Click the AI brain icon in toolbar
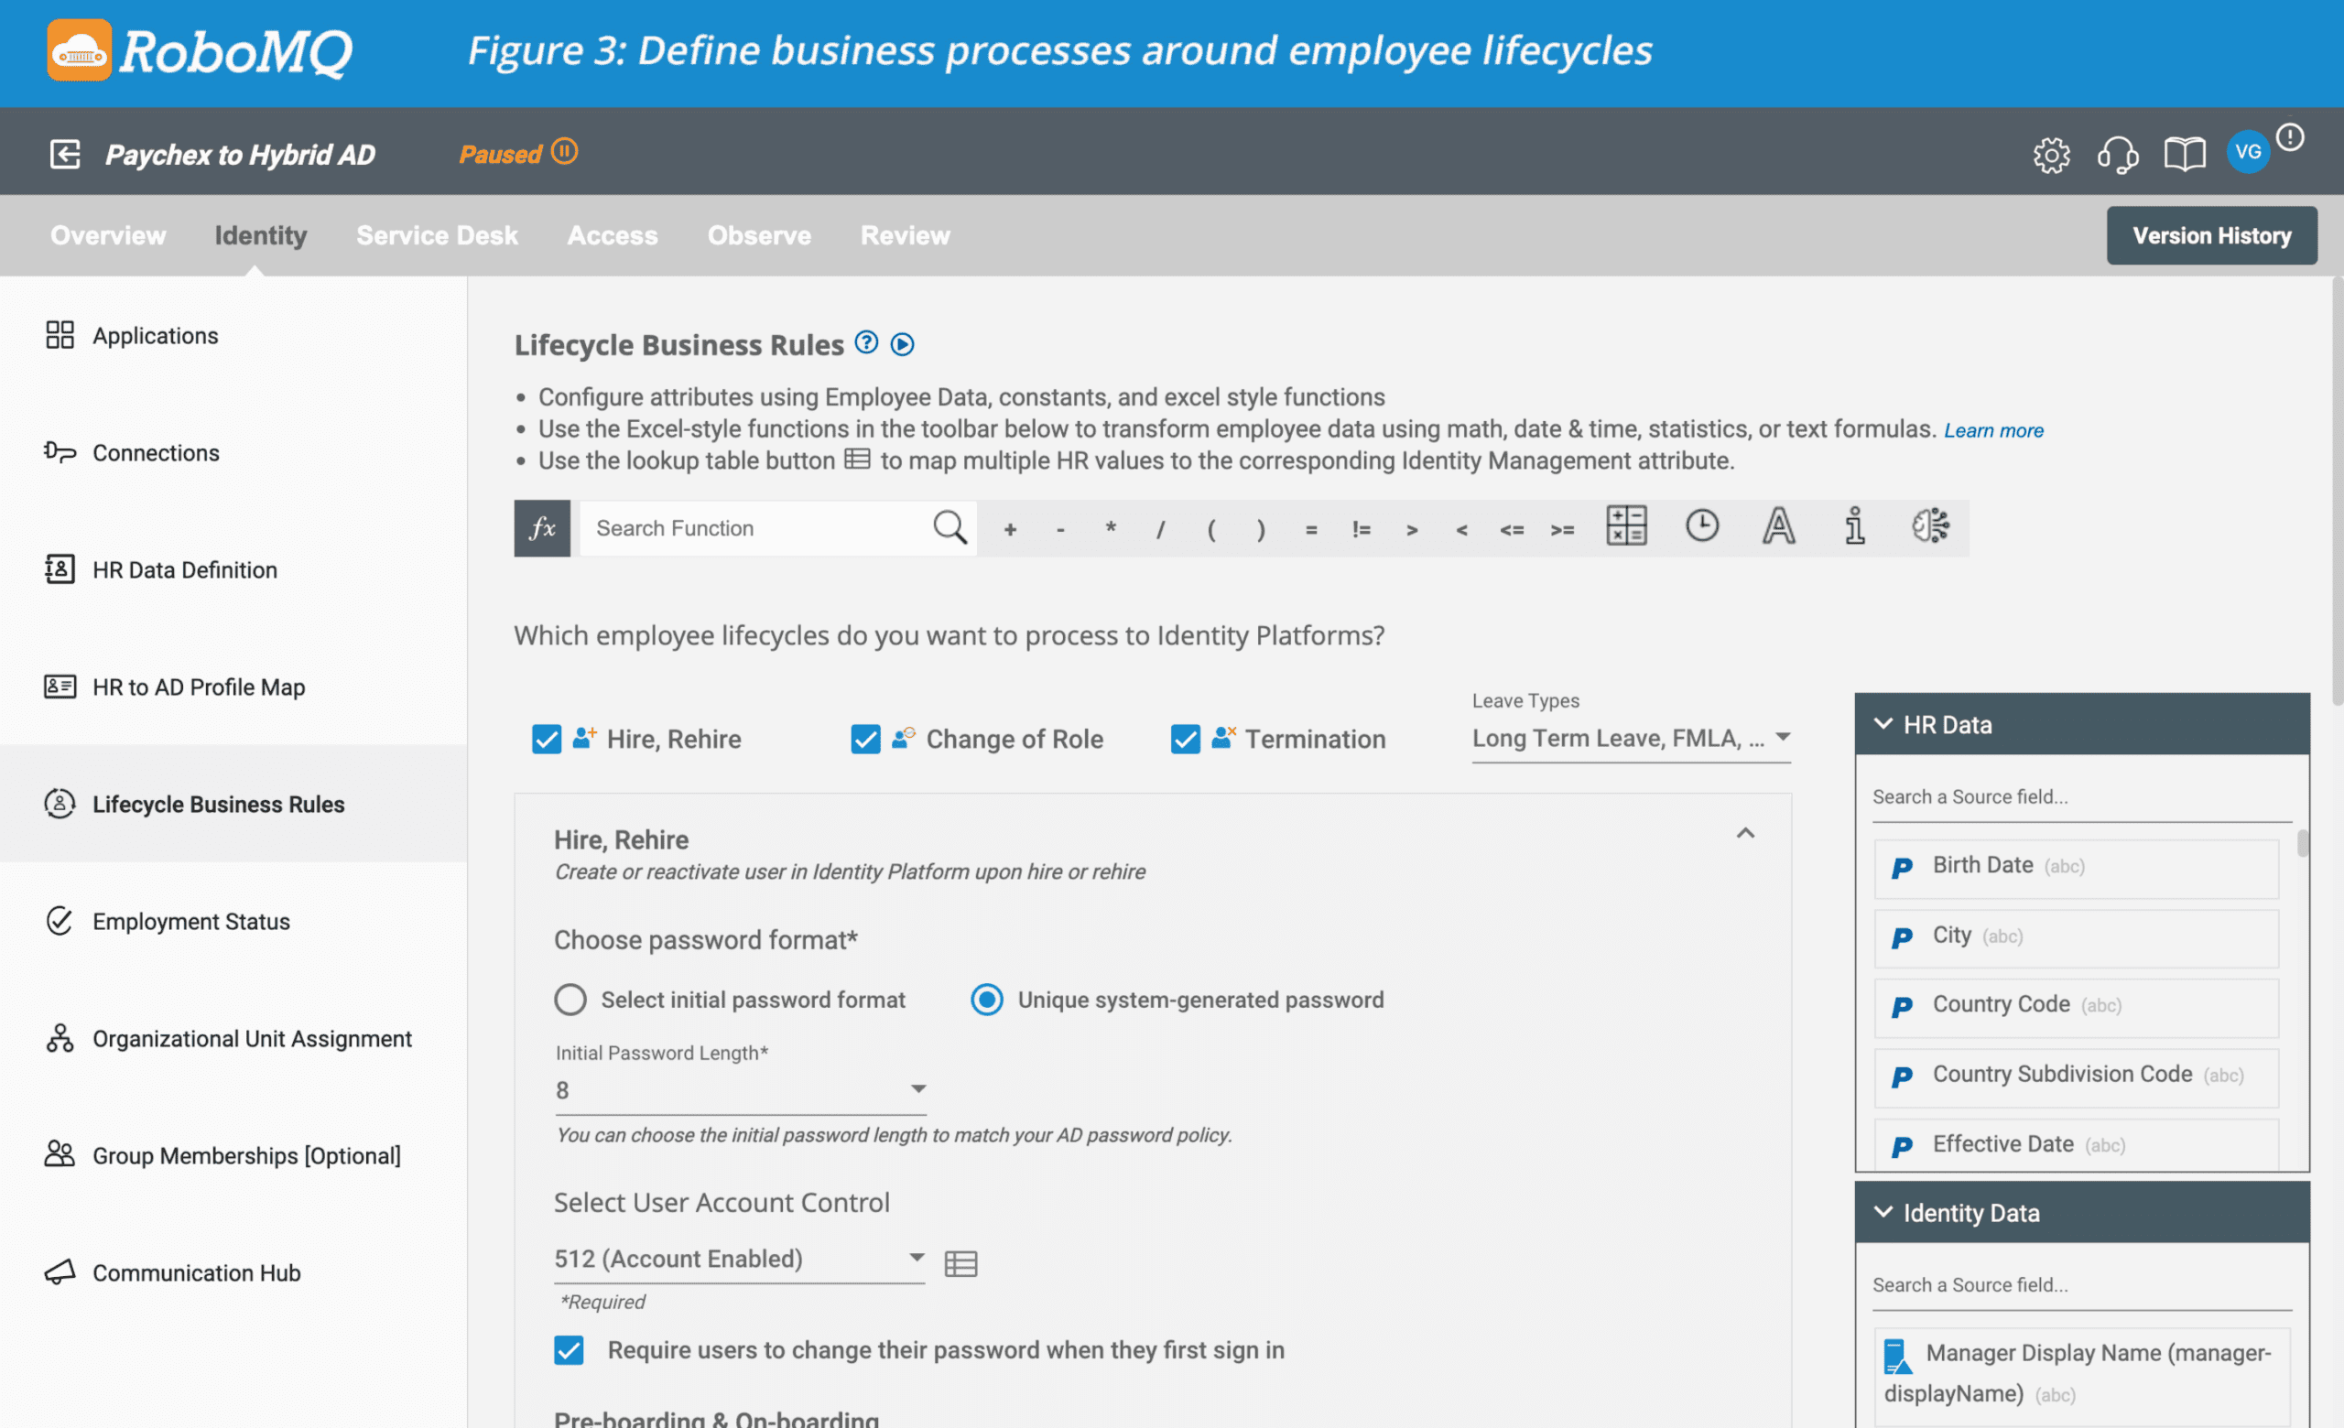This screenshot has height=1428, width=2344. pos(1930,525)
